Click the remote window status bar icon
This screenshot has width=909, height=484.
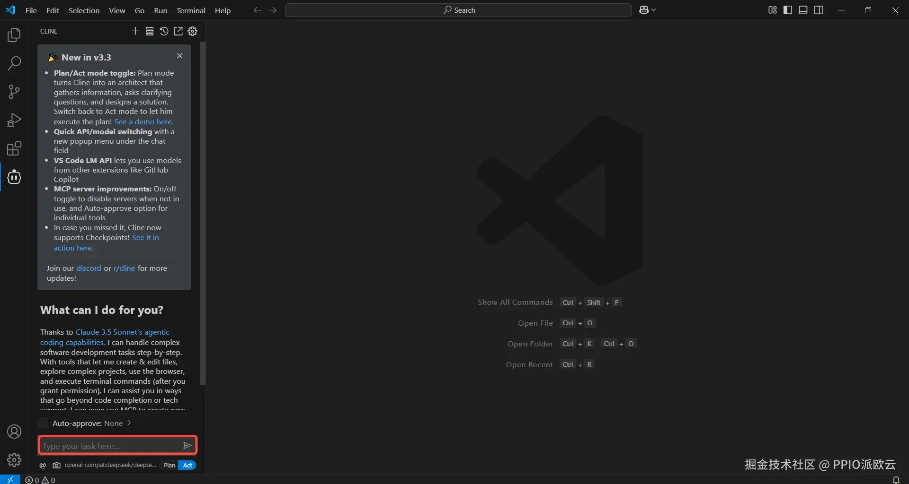point(10,479)
